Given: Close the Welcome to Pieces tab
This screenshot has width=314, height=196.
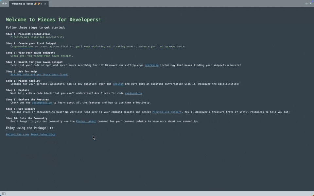Looking at the screenshot, I should [45, 4].
